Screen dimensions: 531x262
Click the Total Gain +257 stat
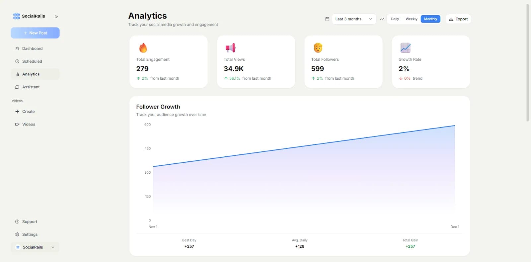[x=410, y=243]
